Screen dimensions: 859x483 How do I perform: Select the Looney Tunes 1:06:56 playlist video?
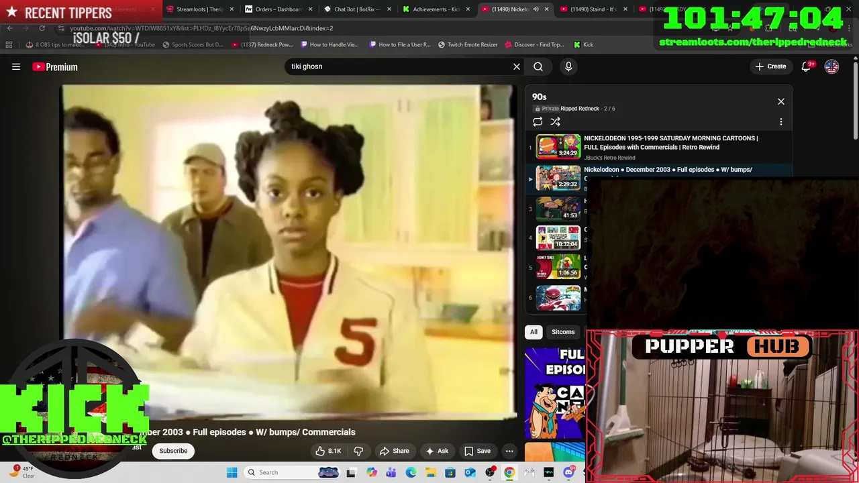tap(558, 267)
